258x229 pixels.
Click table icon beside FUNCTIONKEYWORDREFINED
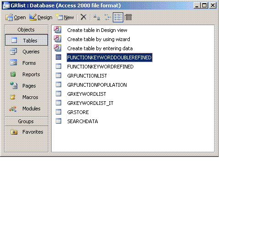(x=58, y=66)
